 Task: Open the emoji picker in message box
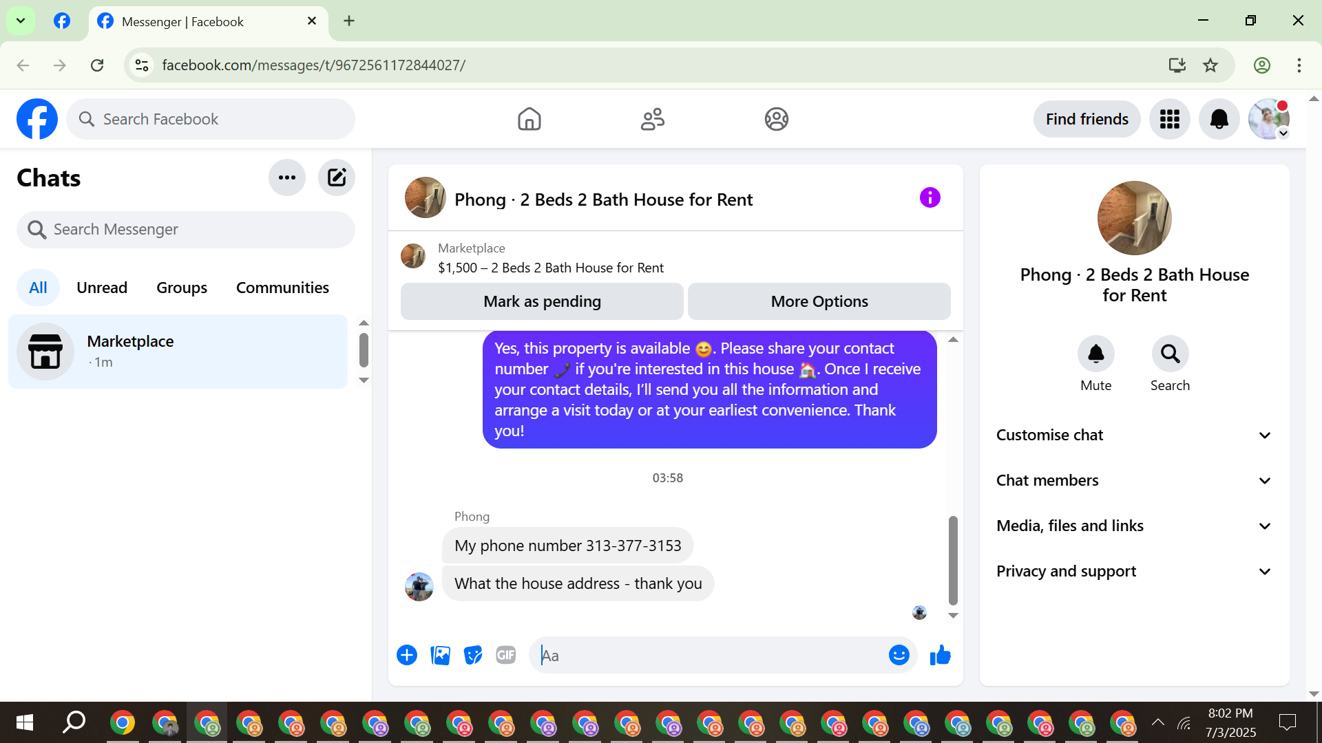tap(899, 655)
